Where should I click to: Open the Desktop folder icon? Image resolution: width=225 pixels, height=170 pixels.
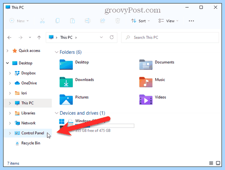(x=66, y=65)
